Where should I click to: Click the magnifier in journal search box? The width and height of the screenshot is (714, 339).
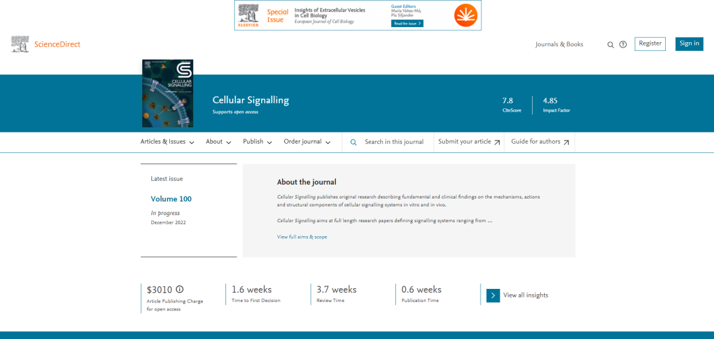354,142
